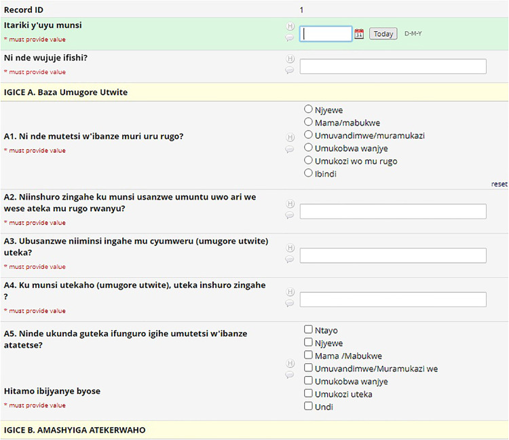Click the Hitamo ibijyanye byose note
The width and height of the screenshot is (509, 440).
click(52, 391)
